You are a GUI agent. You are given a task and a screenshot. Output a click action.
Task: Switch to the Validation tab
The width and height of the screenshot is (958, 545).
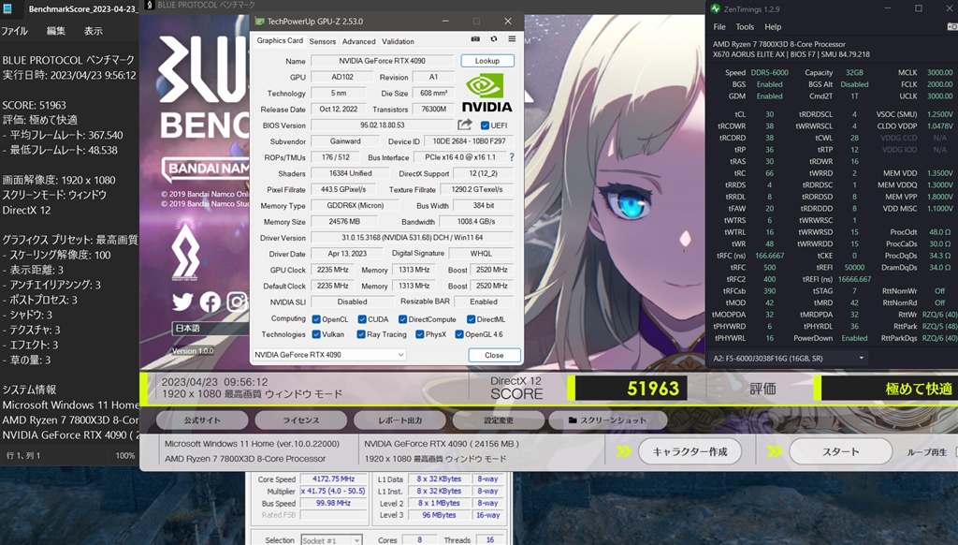[398, 41]
